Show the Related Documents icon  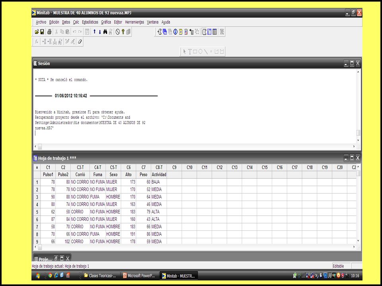coord(191,32)
